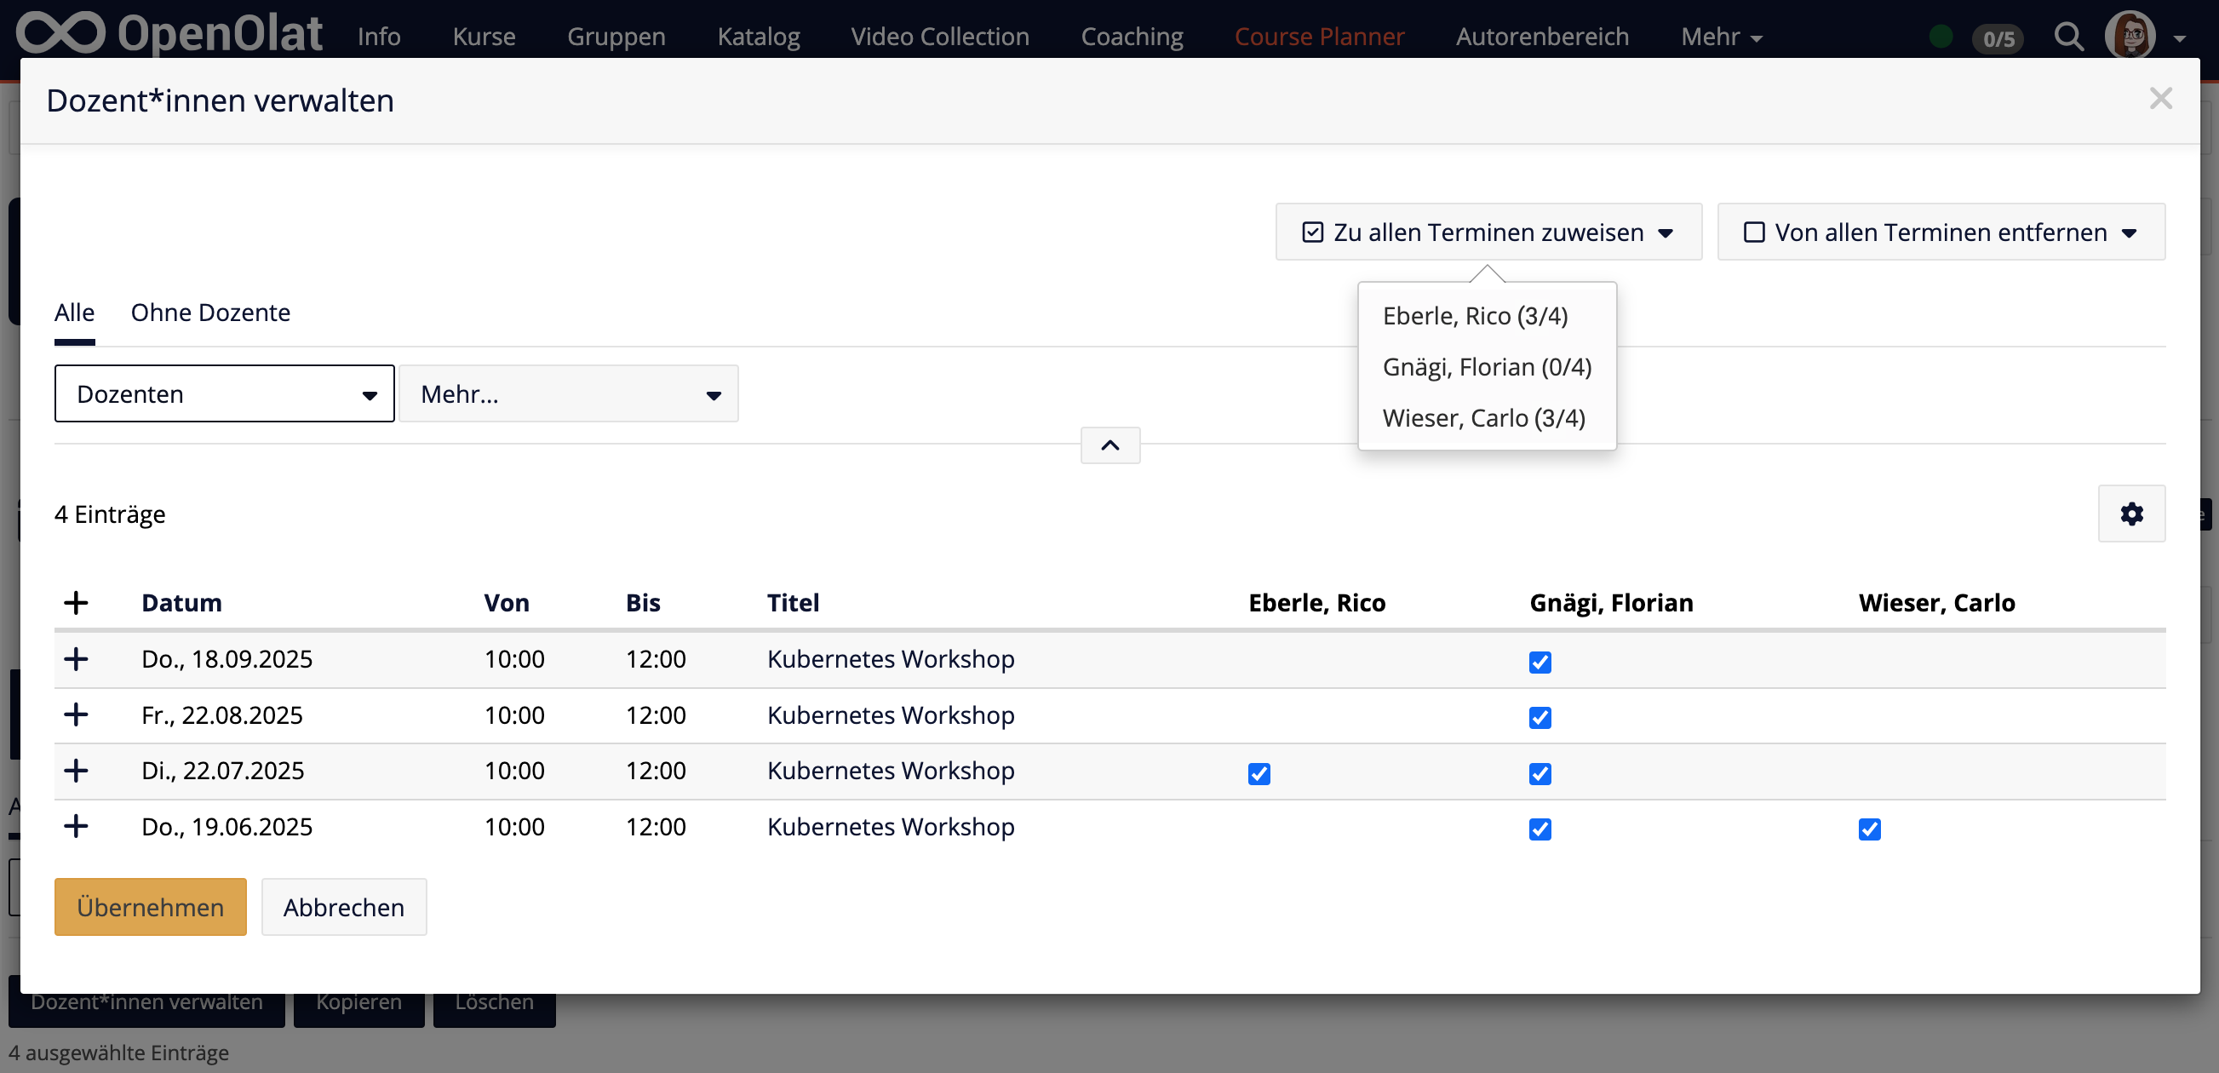Uncheck Wieser, Carlo on 19.06.2025
The width and height of the screenshot is (2219, 1073).
[1868, 829]
